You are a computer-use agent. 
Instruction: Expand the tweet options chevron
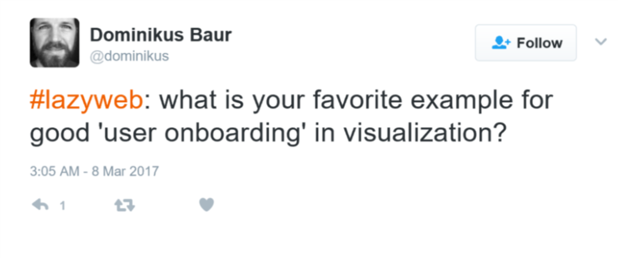pyautogui.click(x=600, y=42)
